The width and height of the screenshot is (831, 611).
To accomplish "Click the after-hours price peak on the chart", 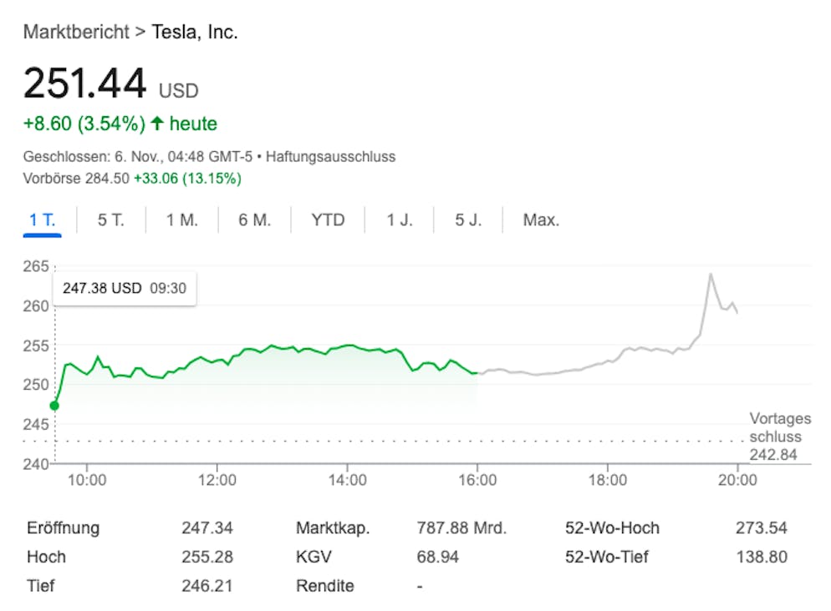I will pos(711,274).
